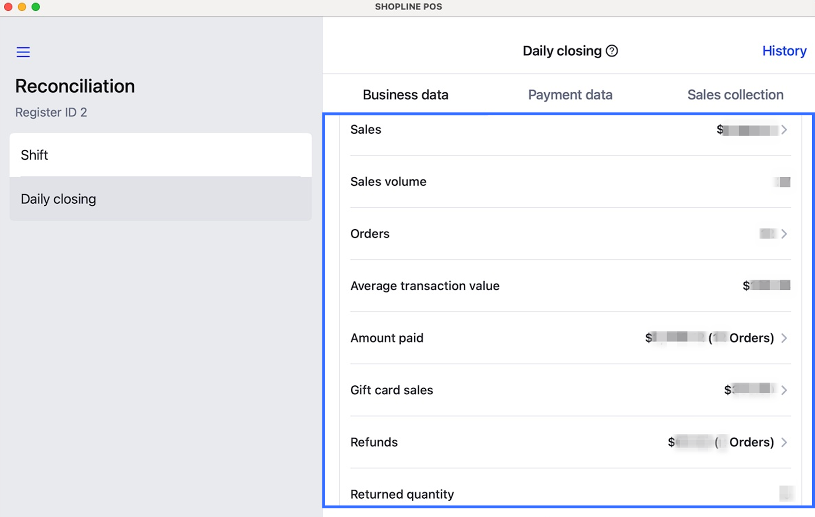The width and height of the screenshot is (815, 517).
Task: Switch to the Payment data tab
Action: pyautogui.click(x=570, y=95)
